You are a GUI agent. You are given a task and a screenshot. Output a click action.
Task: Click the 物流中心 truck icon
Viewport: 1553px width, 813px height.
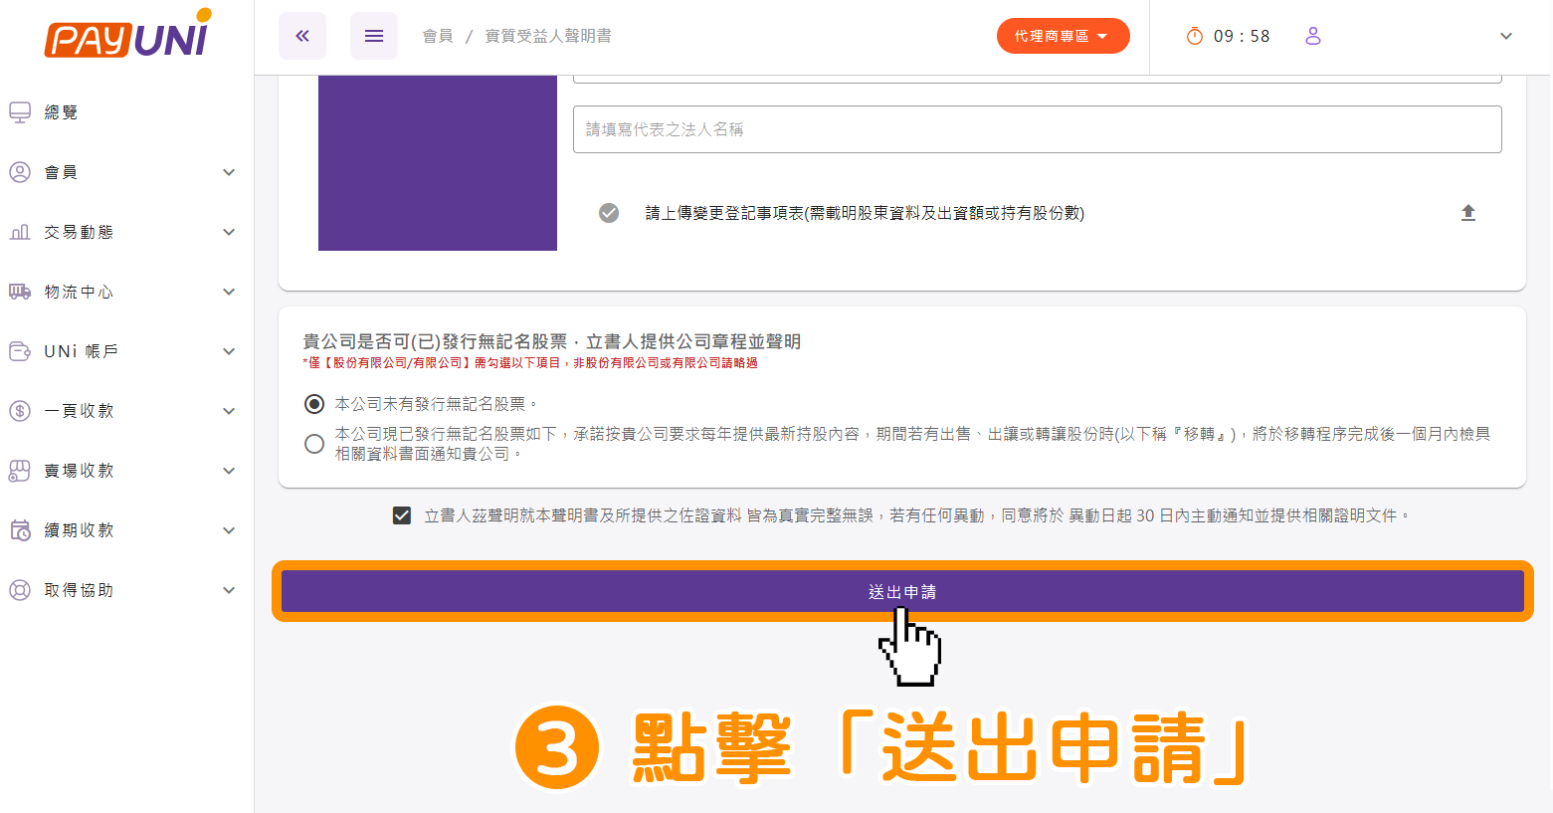point(20,292)
